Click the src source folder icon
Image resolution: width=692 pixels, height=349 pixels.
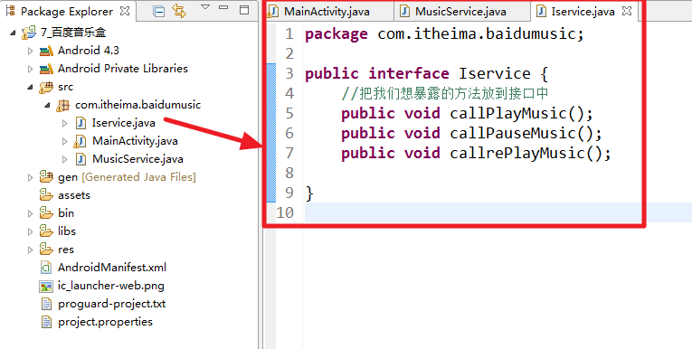coord(46,88)
